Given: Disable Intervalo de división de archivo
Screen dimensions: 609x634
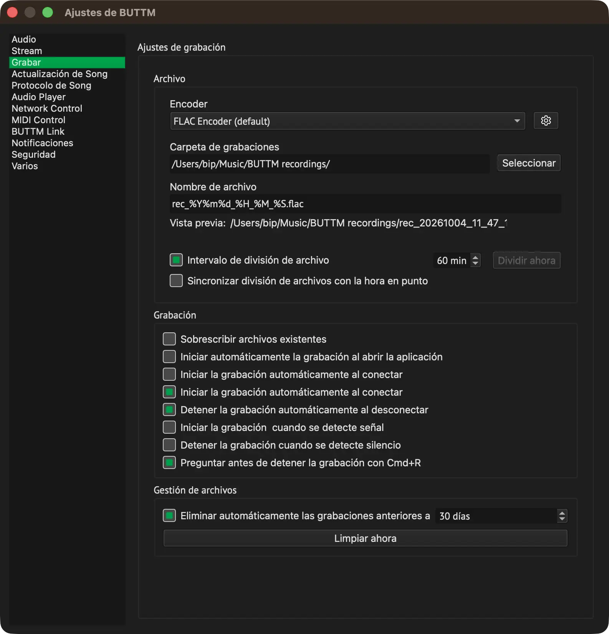Looking at the screenshot, I should 176,260.
